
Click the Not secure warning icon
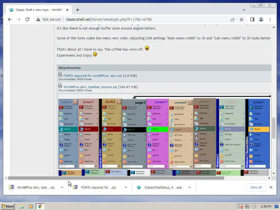38,19
